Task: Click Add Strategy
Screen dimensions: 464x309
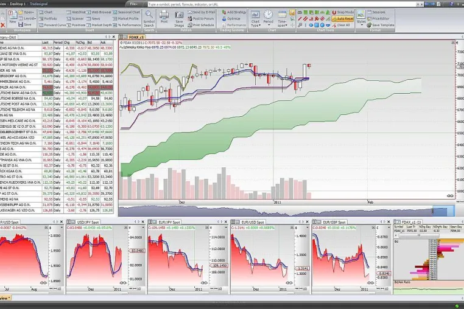Action: (234, 12)
